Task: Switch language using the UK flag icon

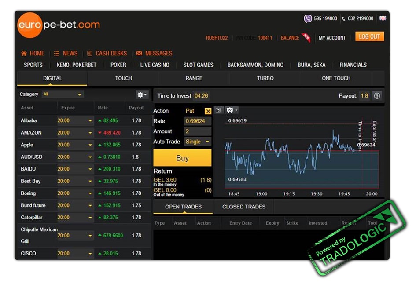Action: (x=383, y=18)
